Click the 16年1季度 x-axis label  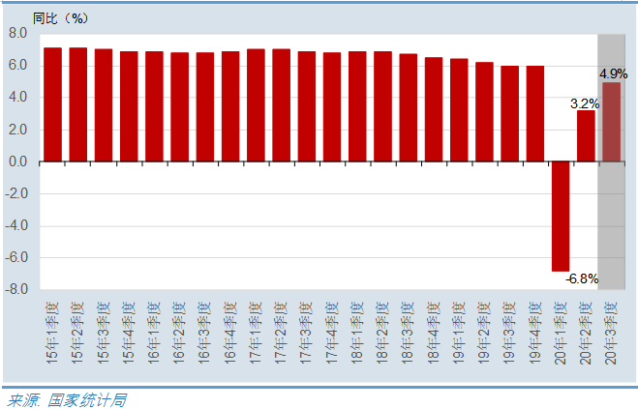point(154,333)
